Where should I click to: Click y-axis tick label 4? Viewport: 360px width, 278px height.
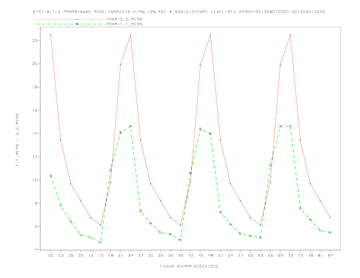(x=36, y=249)
